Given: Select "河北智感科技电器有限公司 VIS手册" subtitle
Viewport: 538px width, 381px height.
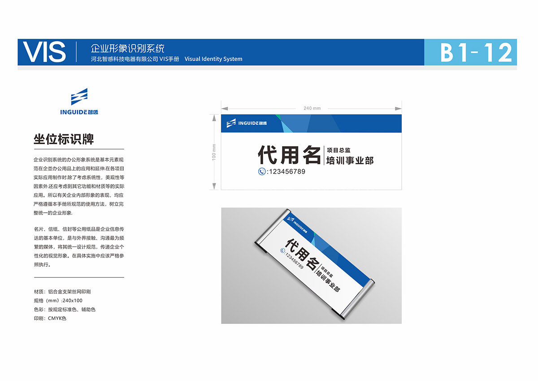Looking at the screenshot, I should click(x=135, y=59).
